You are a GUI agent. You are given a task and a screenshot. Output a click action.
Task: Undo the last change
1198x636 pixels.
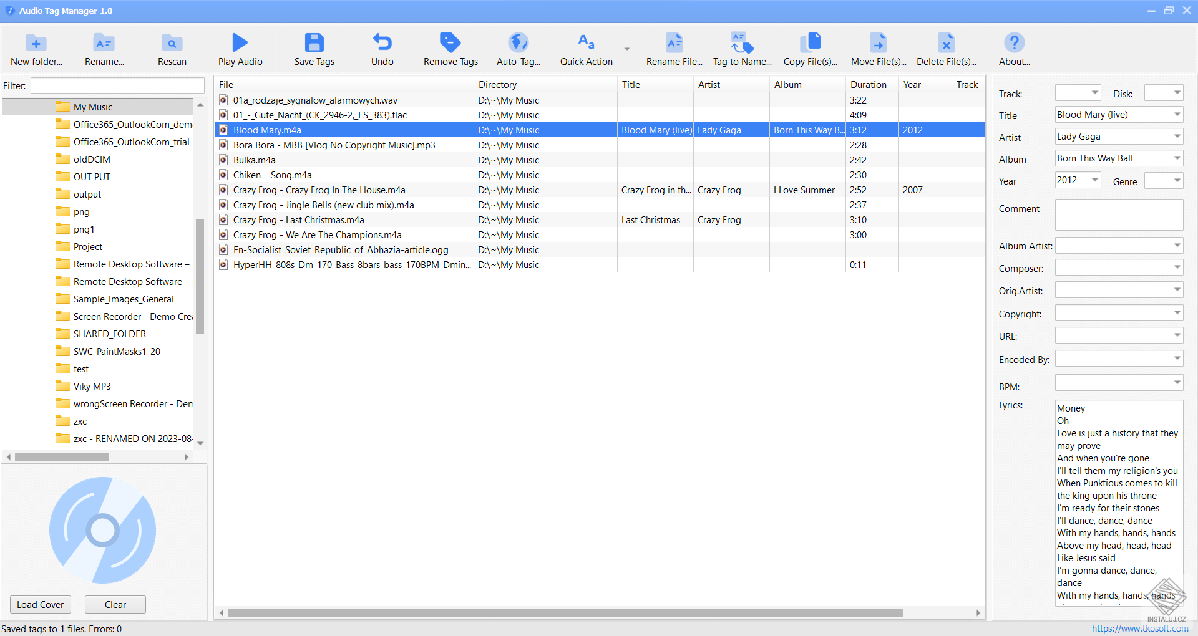click(x=382, y=49)
